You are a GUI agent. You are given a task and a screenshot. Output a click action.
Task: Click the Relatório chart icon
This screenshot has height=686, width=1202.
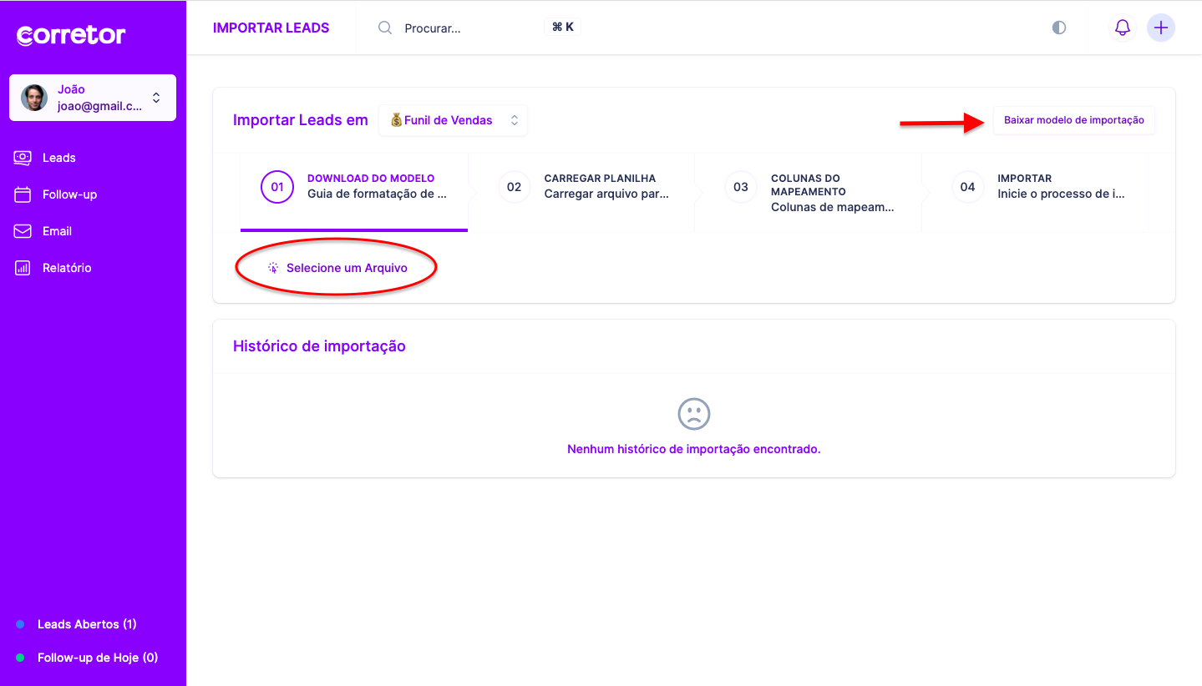click(x=23, y=268)
